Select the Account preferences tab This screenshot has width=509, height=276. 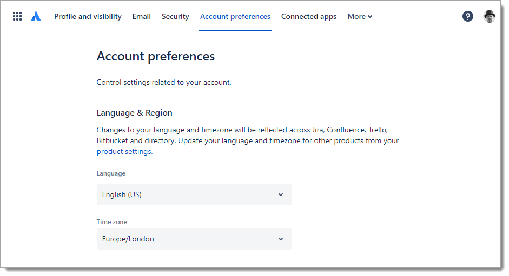(x=235, y=16)
